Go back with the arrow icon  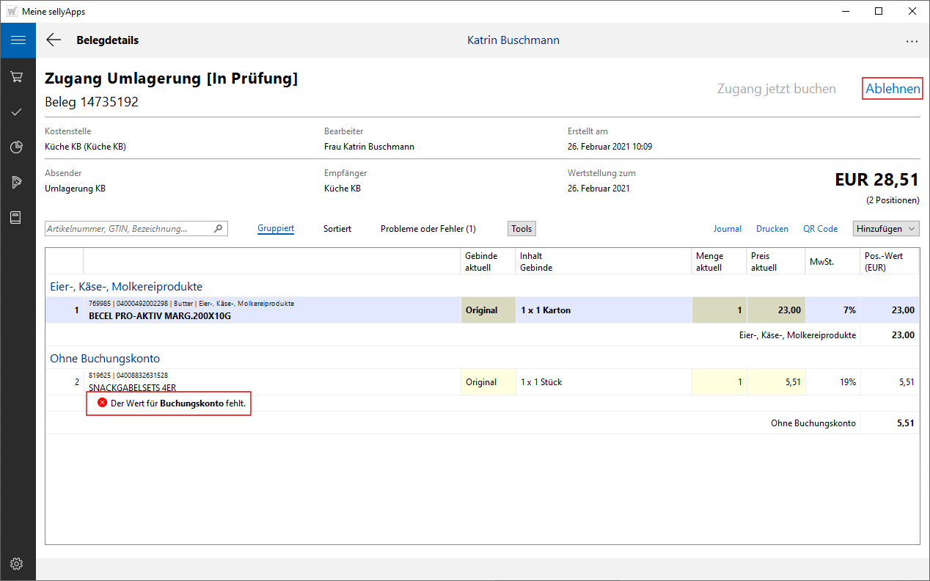pyautogui.click(x=54, y=40)
